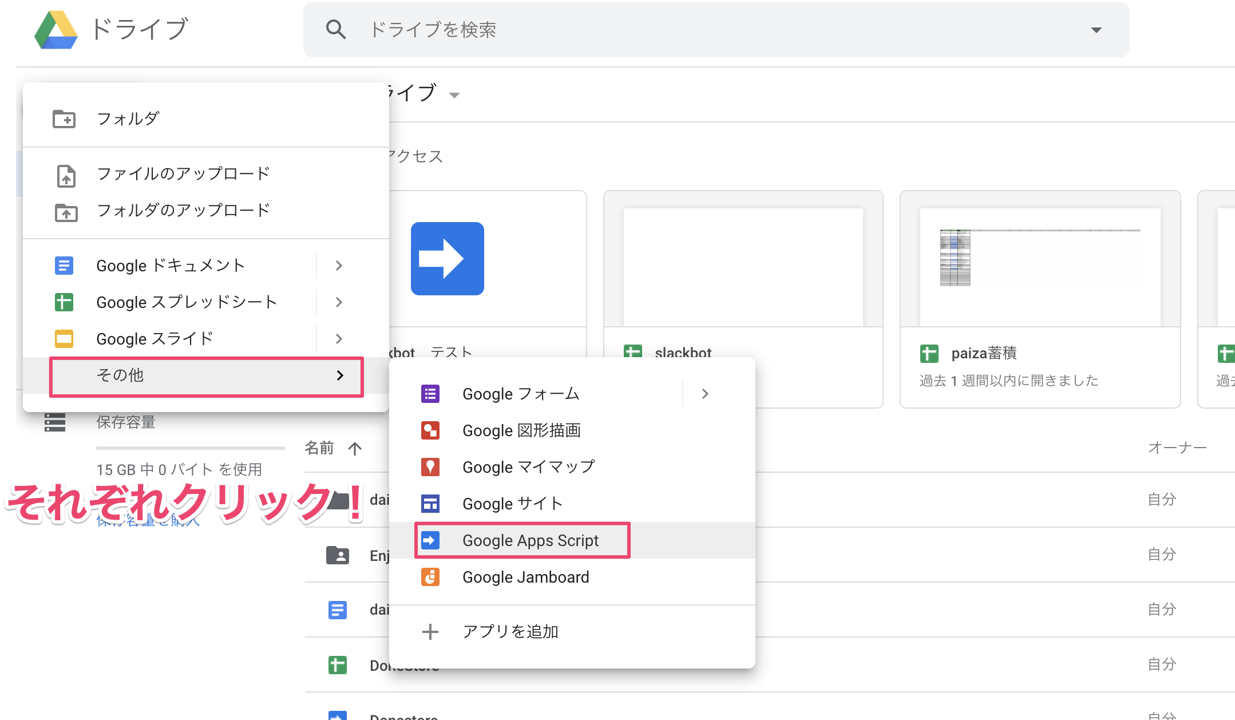This screenshot has height=720, width=1235.
Task: Click the Google Jamboard orange icon
Action: [x=430, y=577]
